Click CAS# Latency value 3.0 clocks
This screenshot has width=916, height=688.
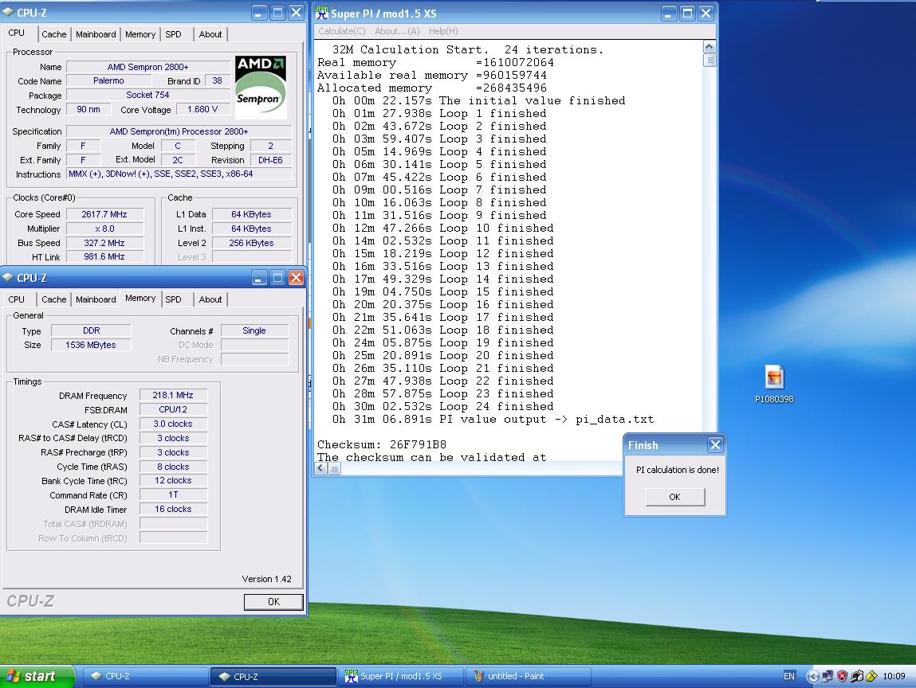(x=173, y=424)
